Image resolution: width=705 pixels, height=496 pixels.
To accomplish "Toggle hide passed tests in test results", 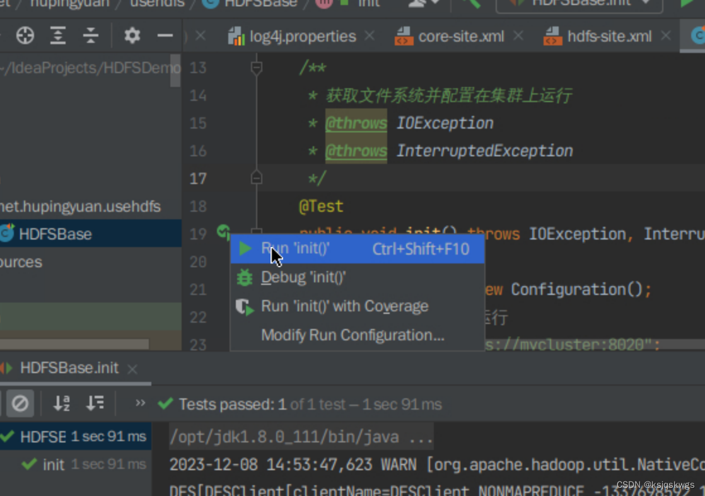I will (20, 403).
